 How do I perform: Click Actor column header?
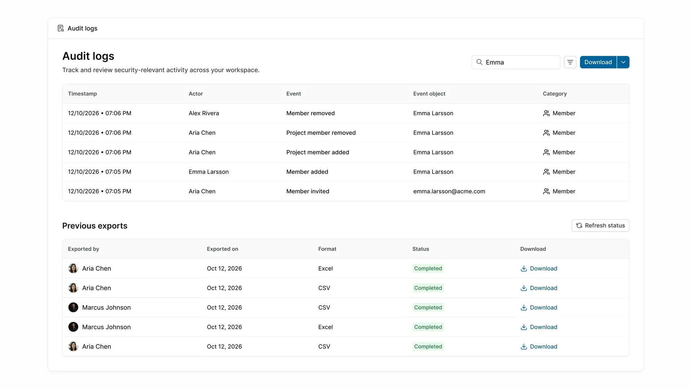coord(196,94)
